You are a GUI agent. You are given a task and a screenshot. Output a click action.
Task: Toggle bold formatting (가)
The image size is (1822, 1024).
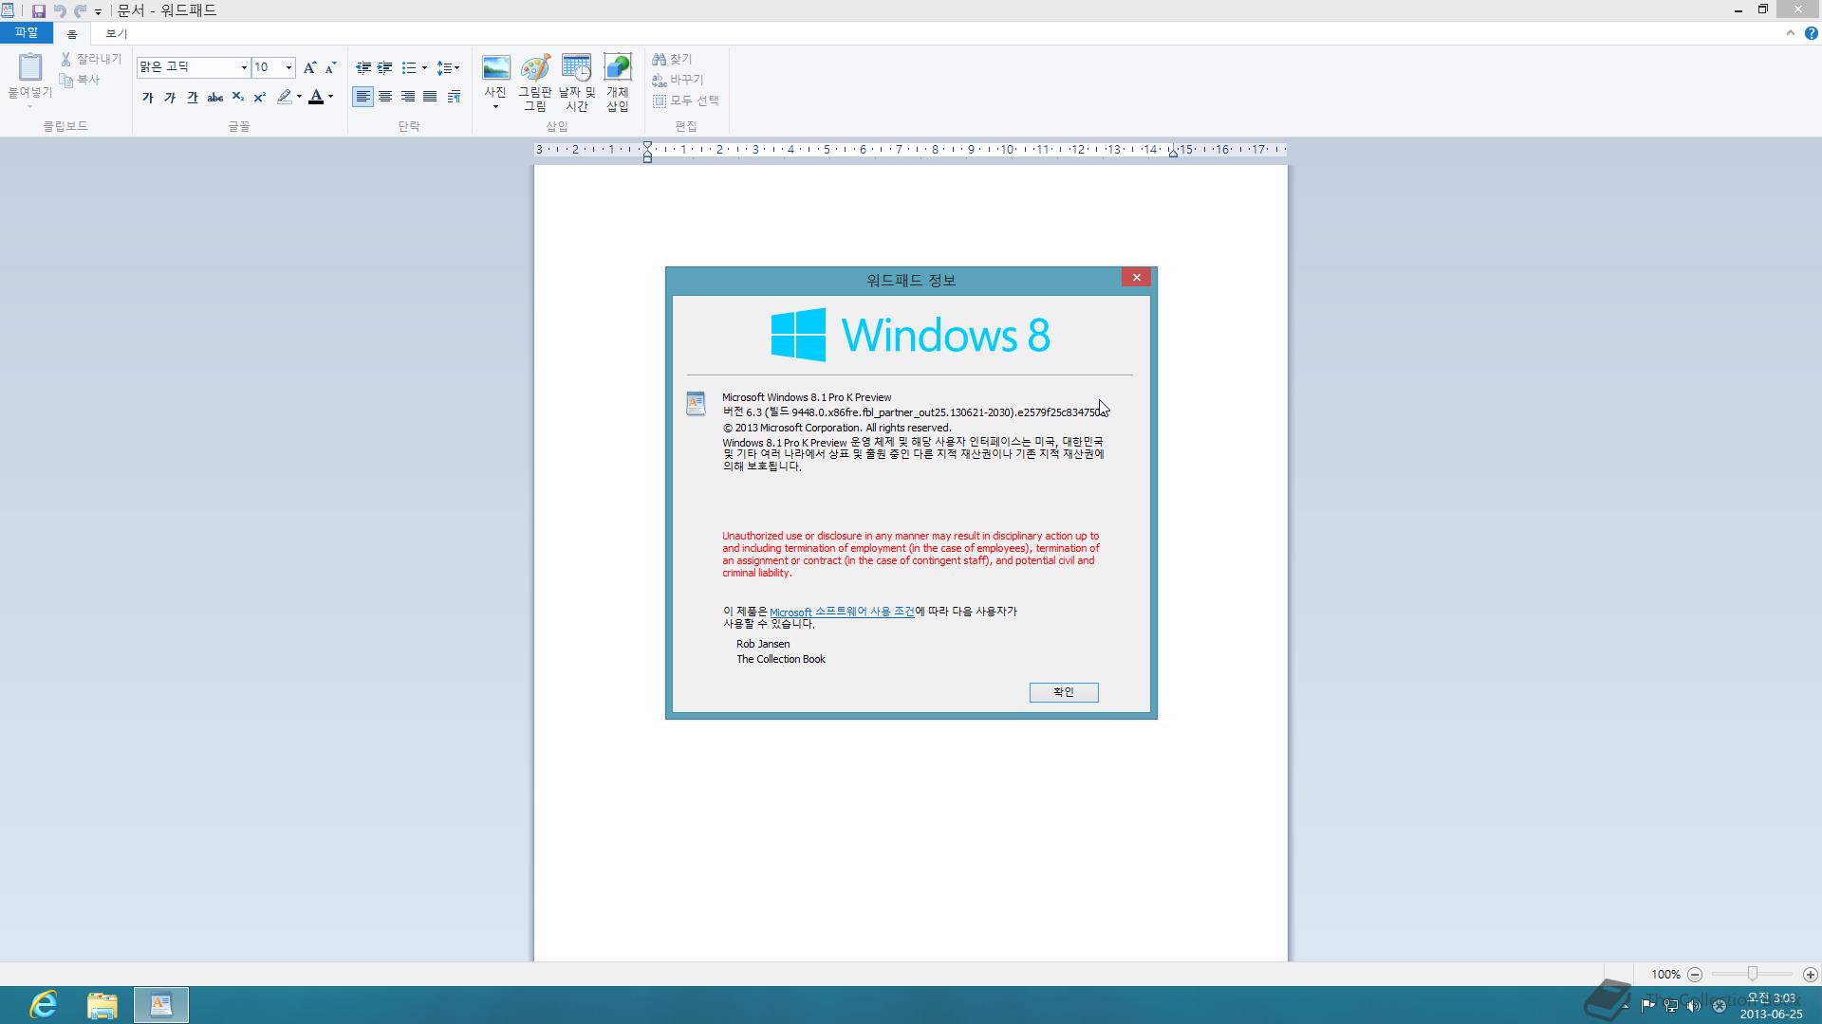[147, 97]
